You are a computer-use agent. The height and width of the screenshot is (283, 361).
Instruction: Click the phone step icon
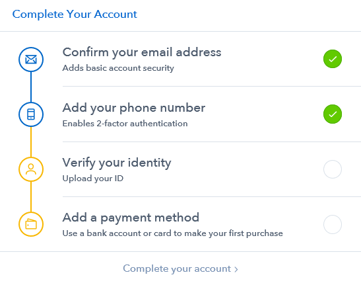point(31,114)
